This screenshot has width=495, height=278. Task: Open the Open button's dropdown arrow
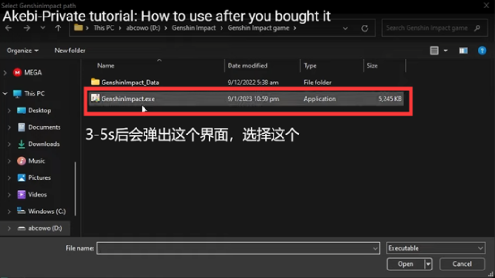(428, 264)
